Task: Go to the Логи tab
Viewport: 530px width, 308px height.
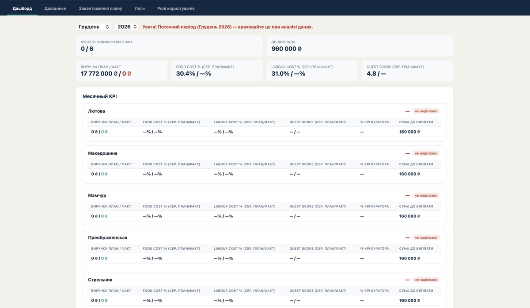Action: tap(140, 8)
